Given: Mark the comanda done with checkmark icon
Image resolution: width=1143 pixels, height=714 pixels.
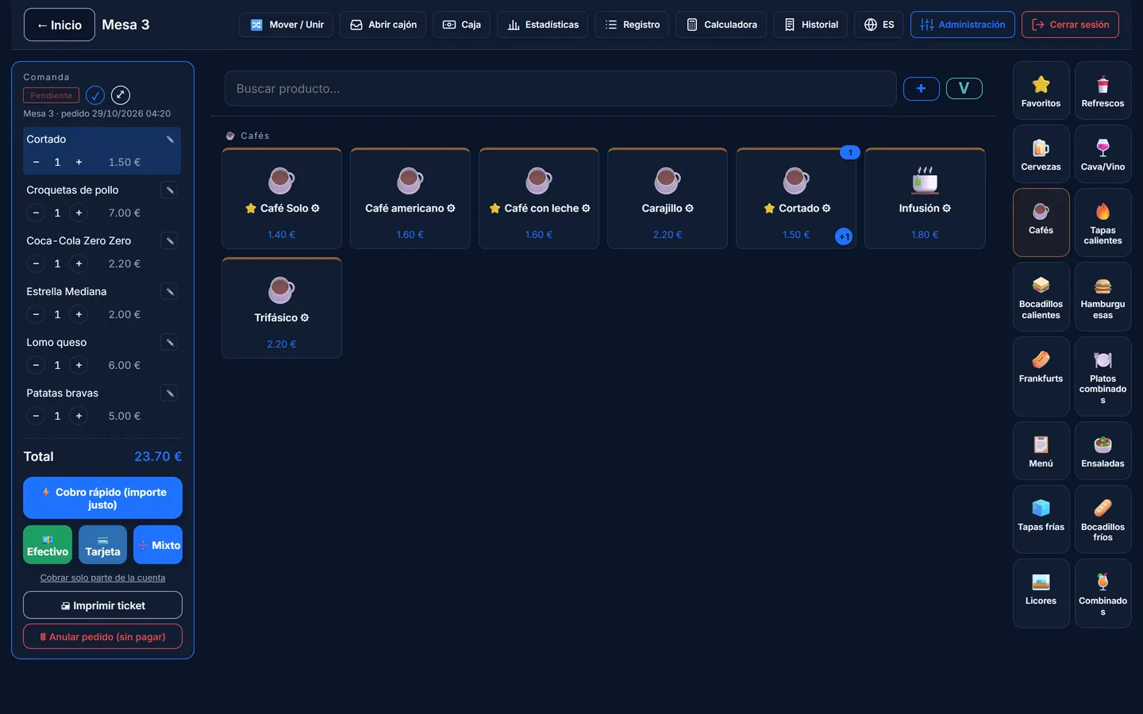Looking at the screenshot, I should tap(95, 95).
